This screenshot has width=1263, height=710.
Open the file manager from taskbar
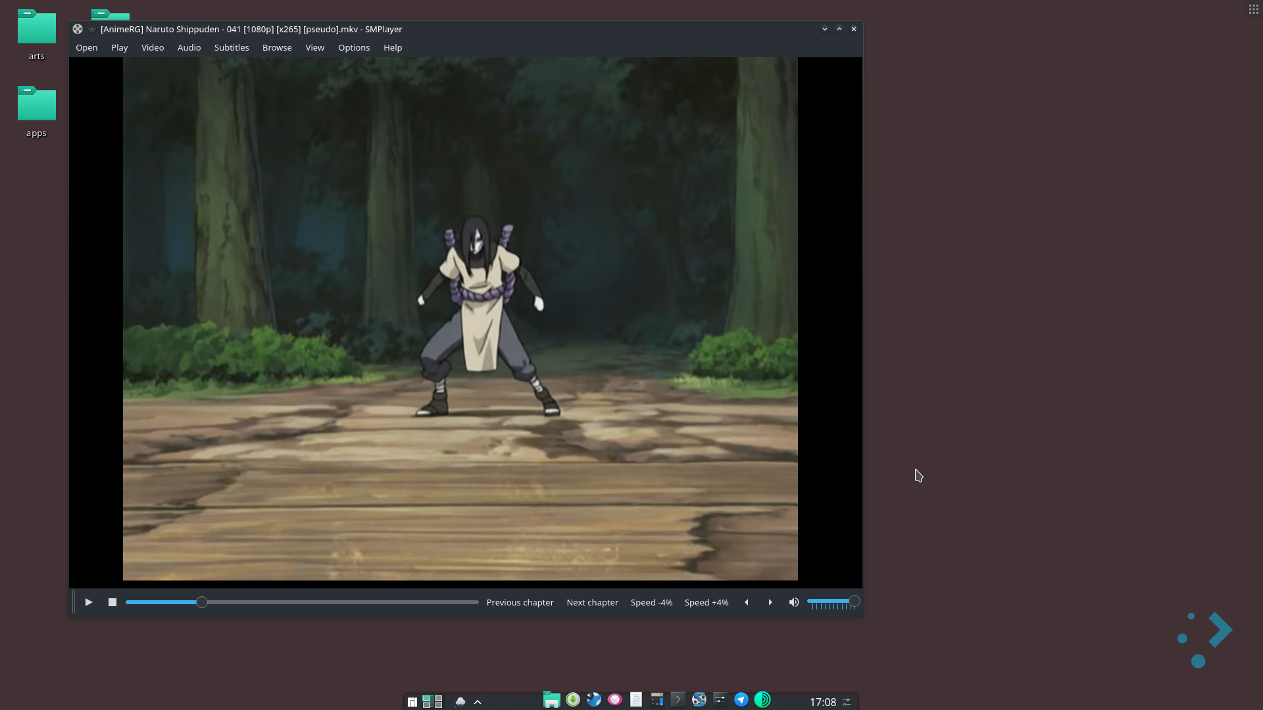(x=552, y=700)
